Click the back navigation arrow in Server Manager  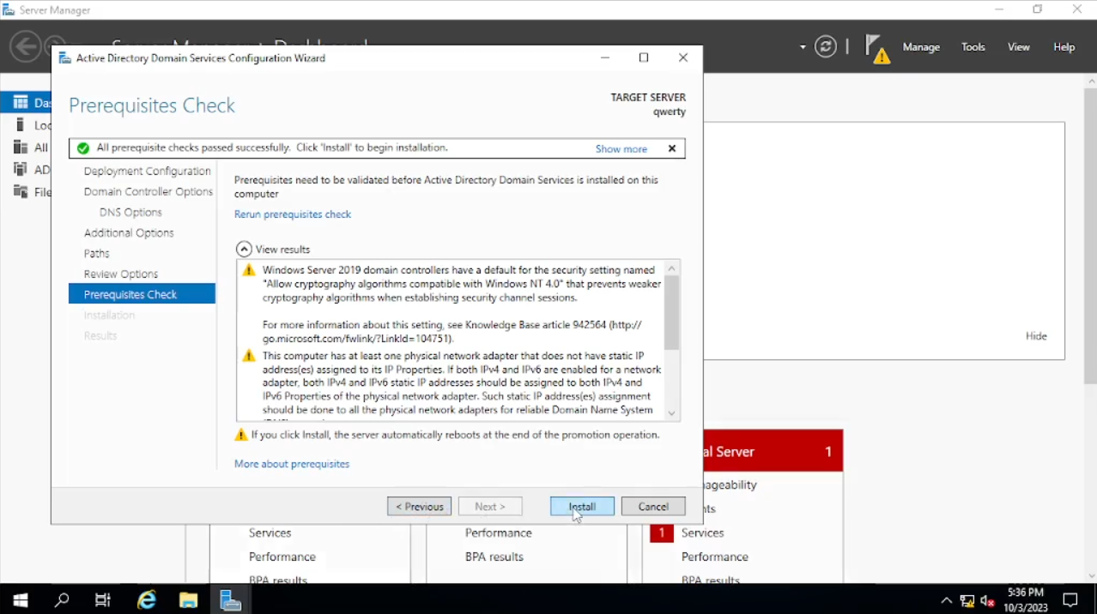(x=26, y=46)
